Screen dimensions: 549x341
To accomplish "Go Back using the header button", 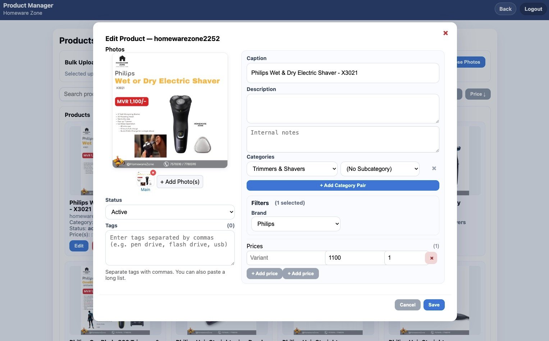I will (505, 9).
